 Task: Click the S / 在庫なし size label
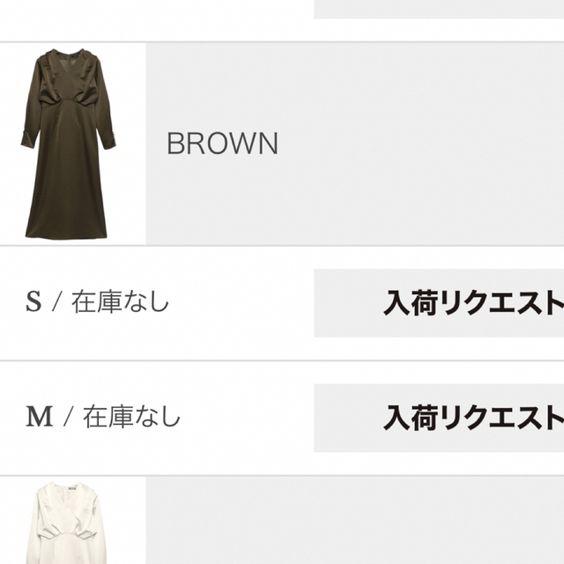tap(97, 301)
